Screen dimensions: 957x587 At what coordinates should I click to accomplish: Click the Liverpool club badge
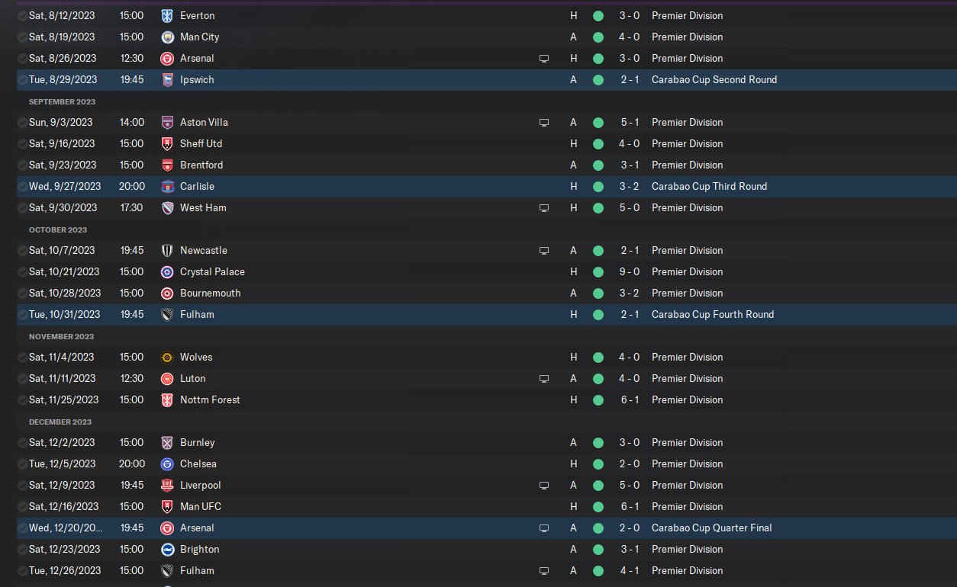[167, 485]
